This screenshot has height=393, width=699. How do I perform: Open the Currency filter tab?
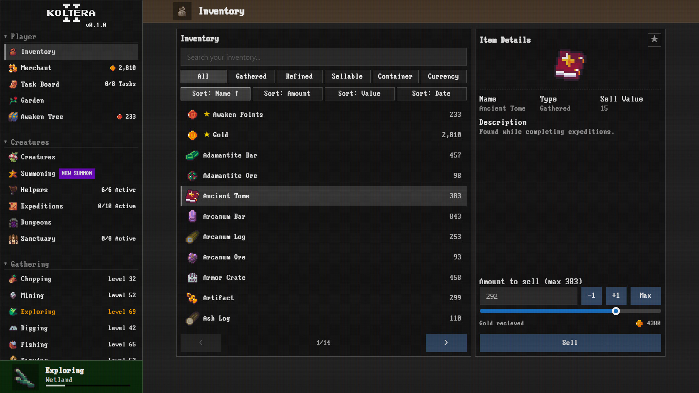coord(443,76)
